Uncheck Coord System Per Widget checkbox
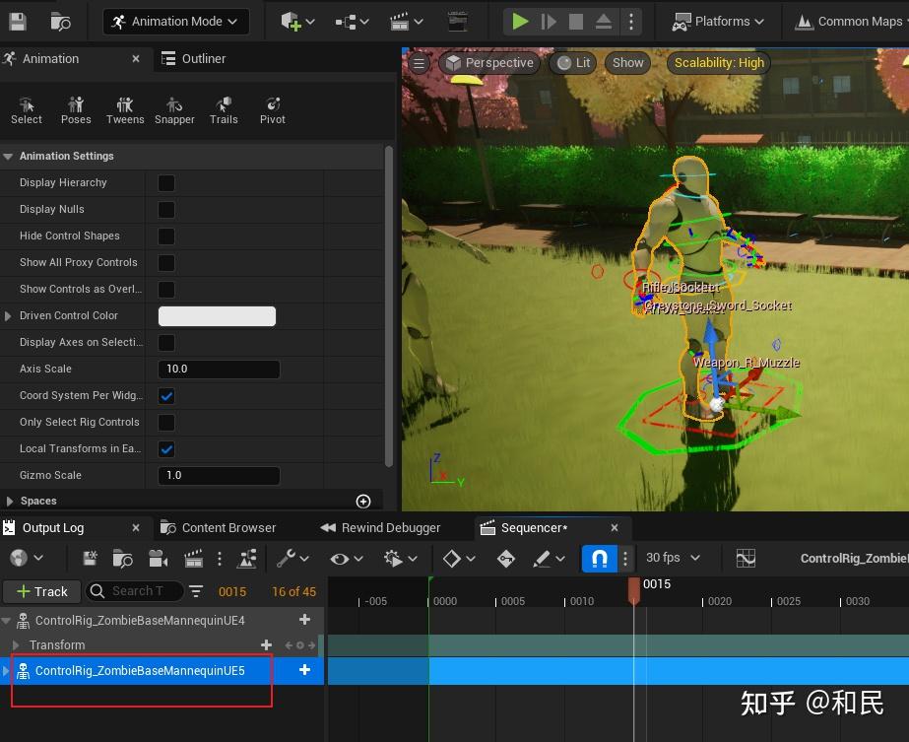 click(x=166, y=396)
